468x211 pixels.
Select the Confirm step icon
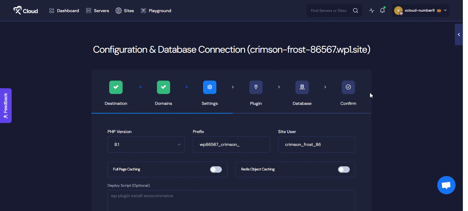tap(348, 87)
